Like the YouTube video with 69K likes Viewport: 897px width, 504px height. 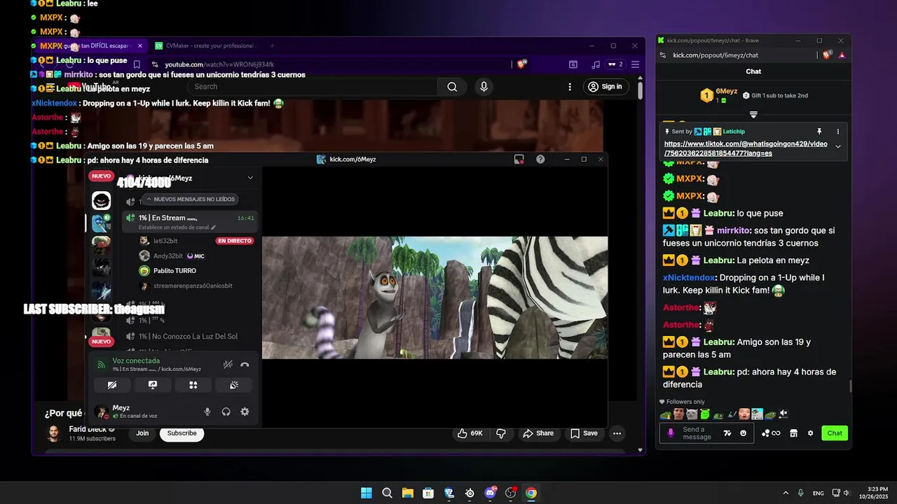tap(470, 433)
